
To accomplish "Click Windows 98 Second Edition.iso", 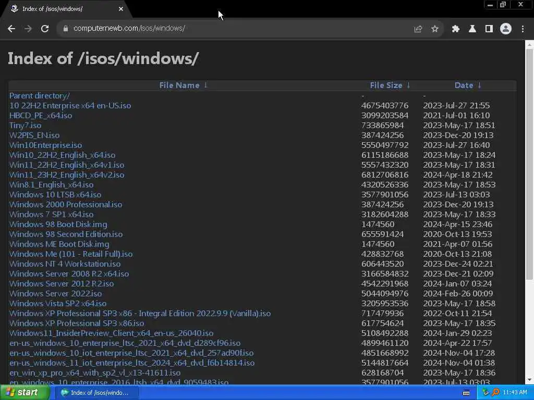I will click(x=66, y=234).
